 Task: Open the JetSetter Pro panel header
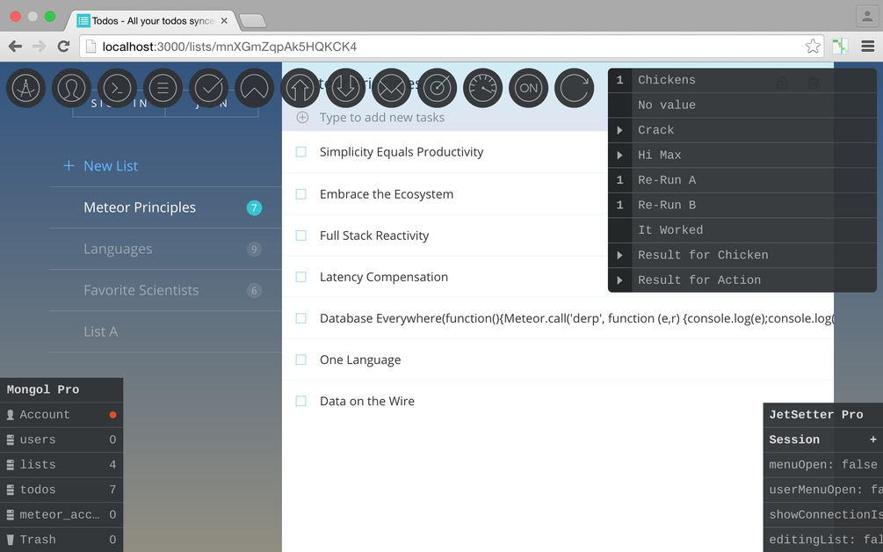click(x=822, y=415)
